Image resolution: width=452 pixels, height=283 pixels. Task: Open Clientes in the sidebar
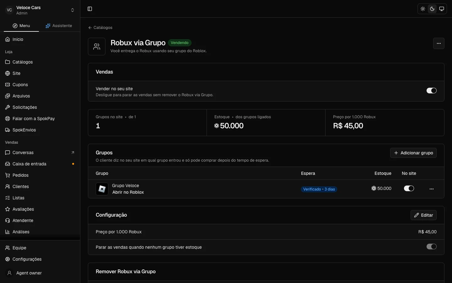pyautogui.click(x=40, y=186)
